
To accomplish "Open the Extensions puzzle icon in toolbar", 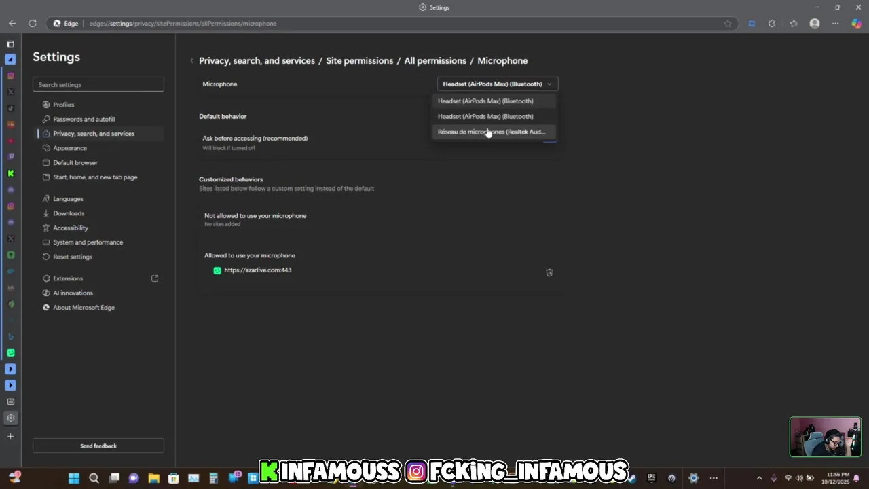I will click(772, 23).
